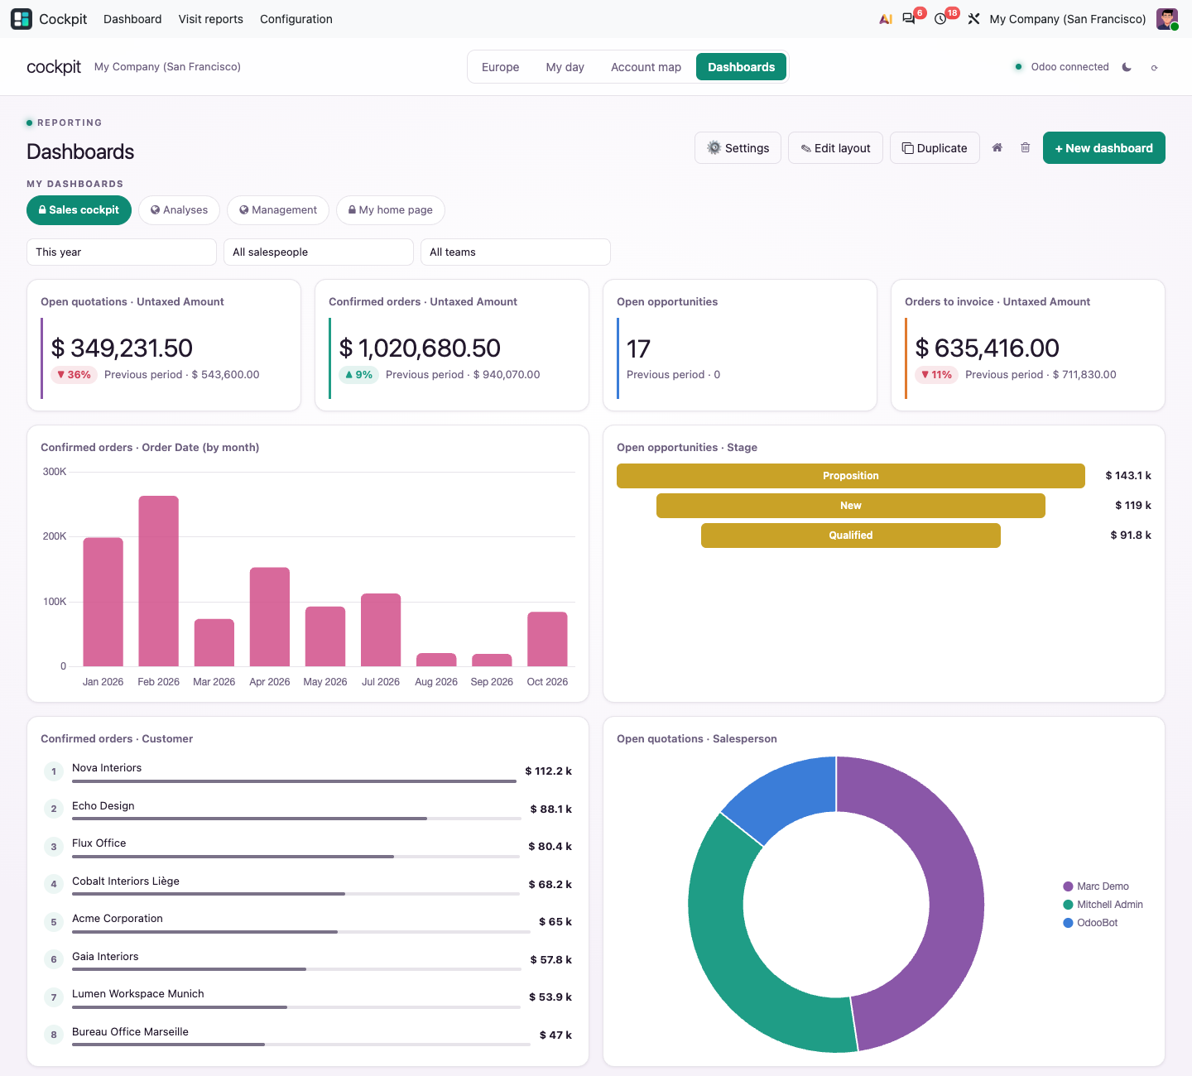Open the activities clock icon with 18 badge
Image resolution: width=1192 pixels, height=1076 pixels.
[940, 19]
